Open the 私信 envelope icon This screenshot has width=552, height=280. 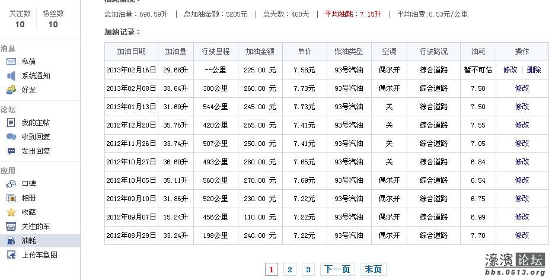coord(11,61)
